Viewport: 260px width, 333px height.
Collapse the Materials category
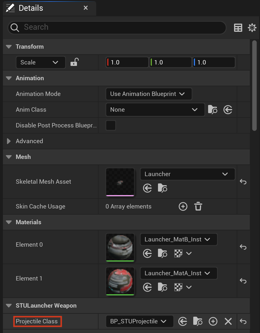[x=9, y=222]
